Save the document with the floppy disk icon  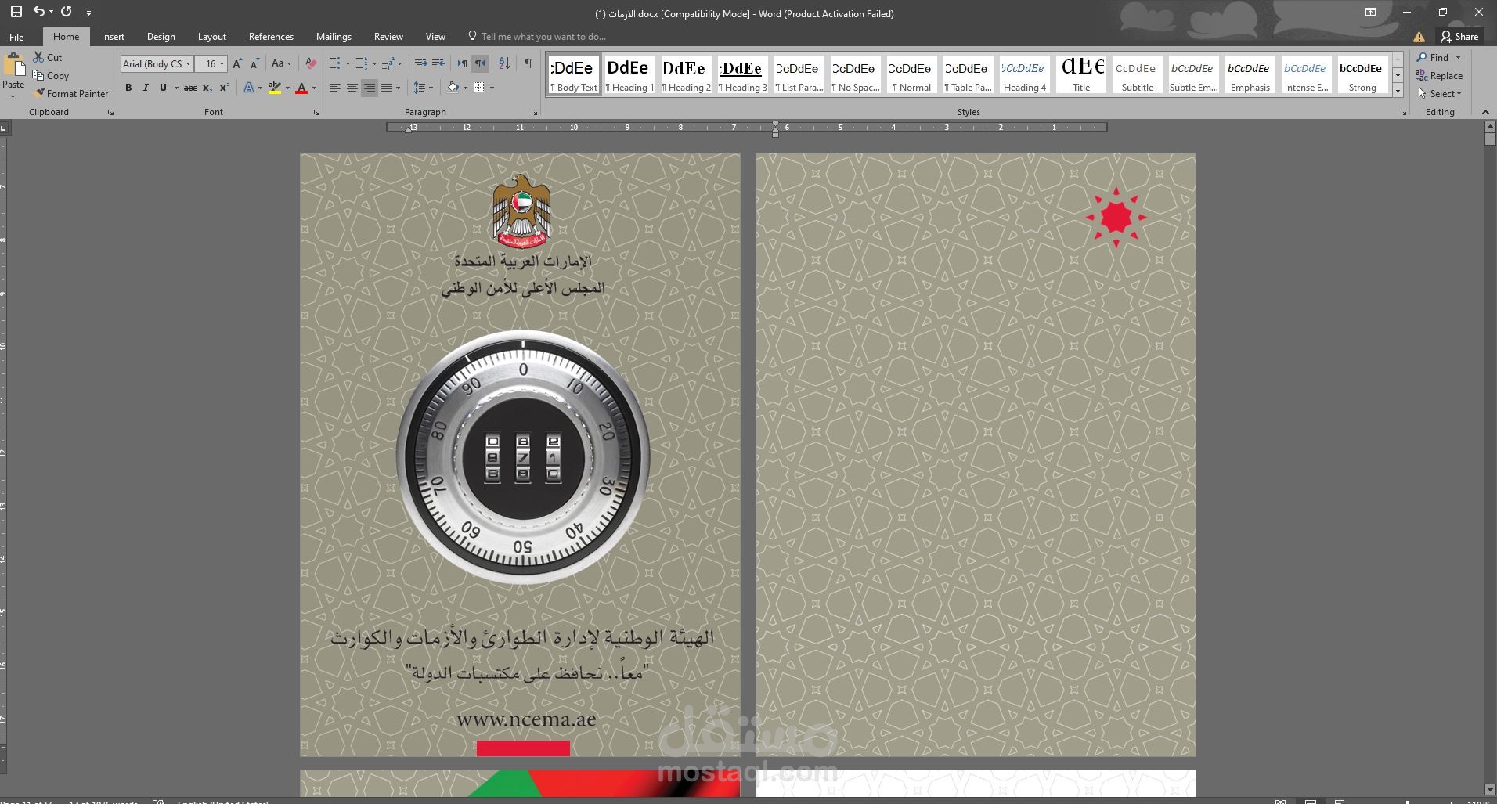(16, 12)
